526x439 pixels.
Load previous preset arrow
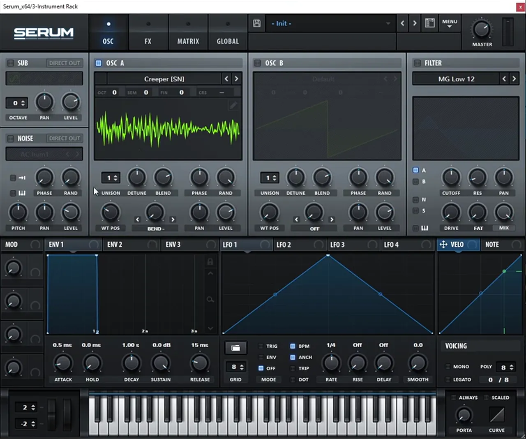[x=402, y=23]
